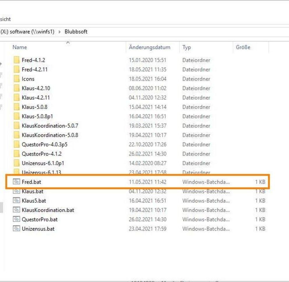Click the navigation pane scrollbar thumb
289x282 pixels.
[x=1, y=207]
